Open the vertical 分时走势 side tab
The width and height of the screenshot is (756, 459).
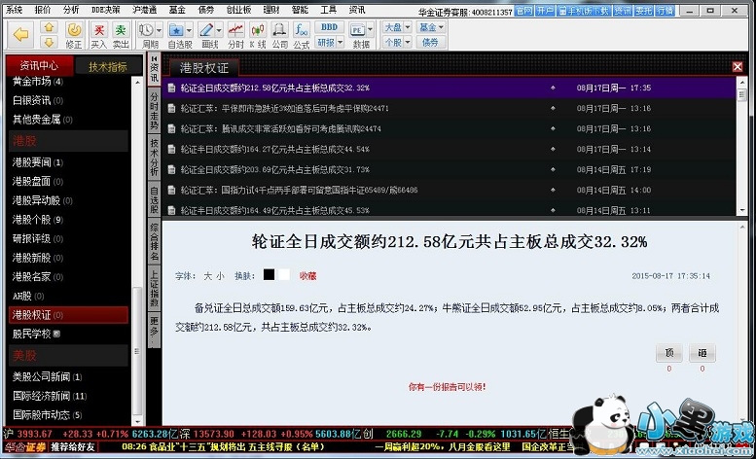155,111
